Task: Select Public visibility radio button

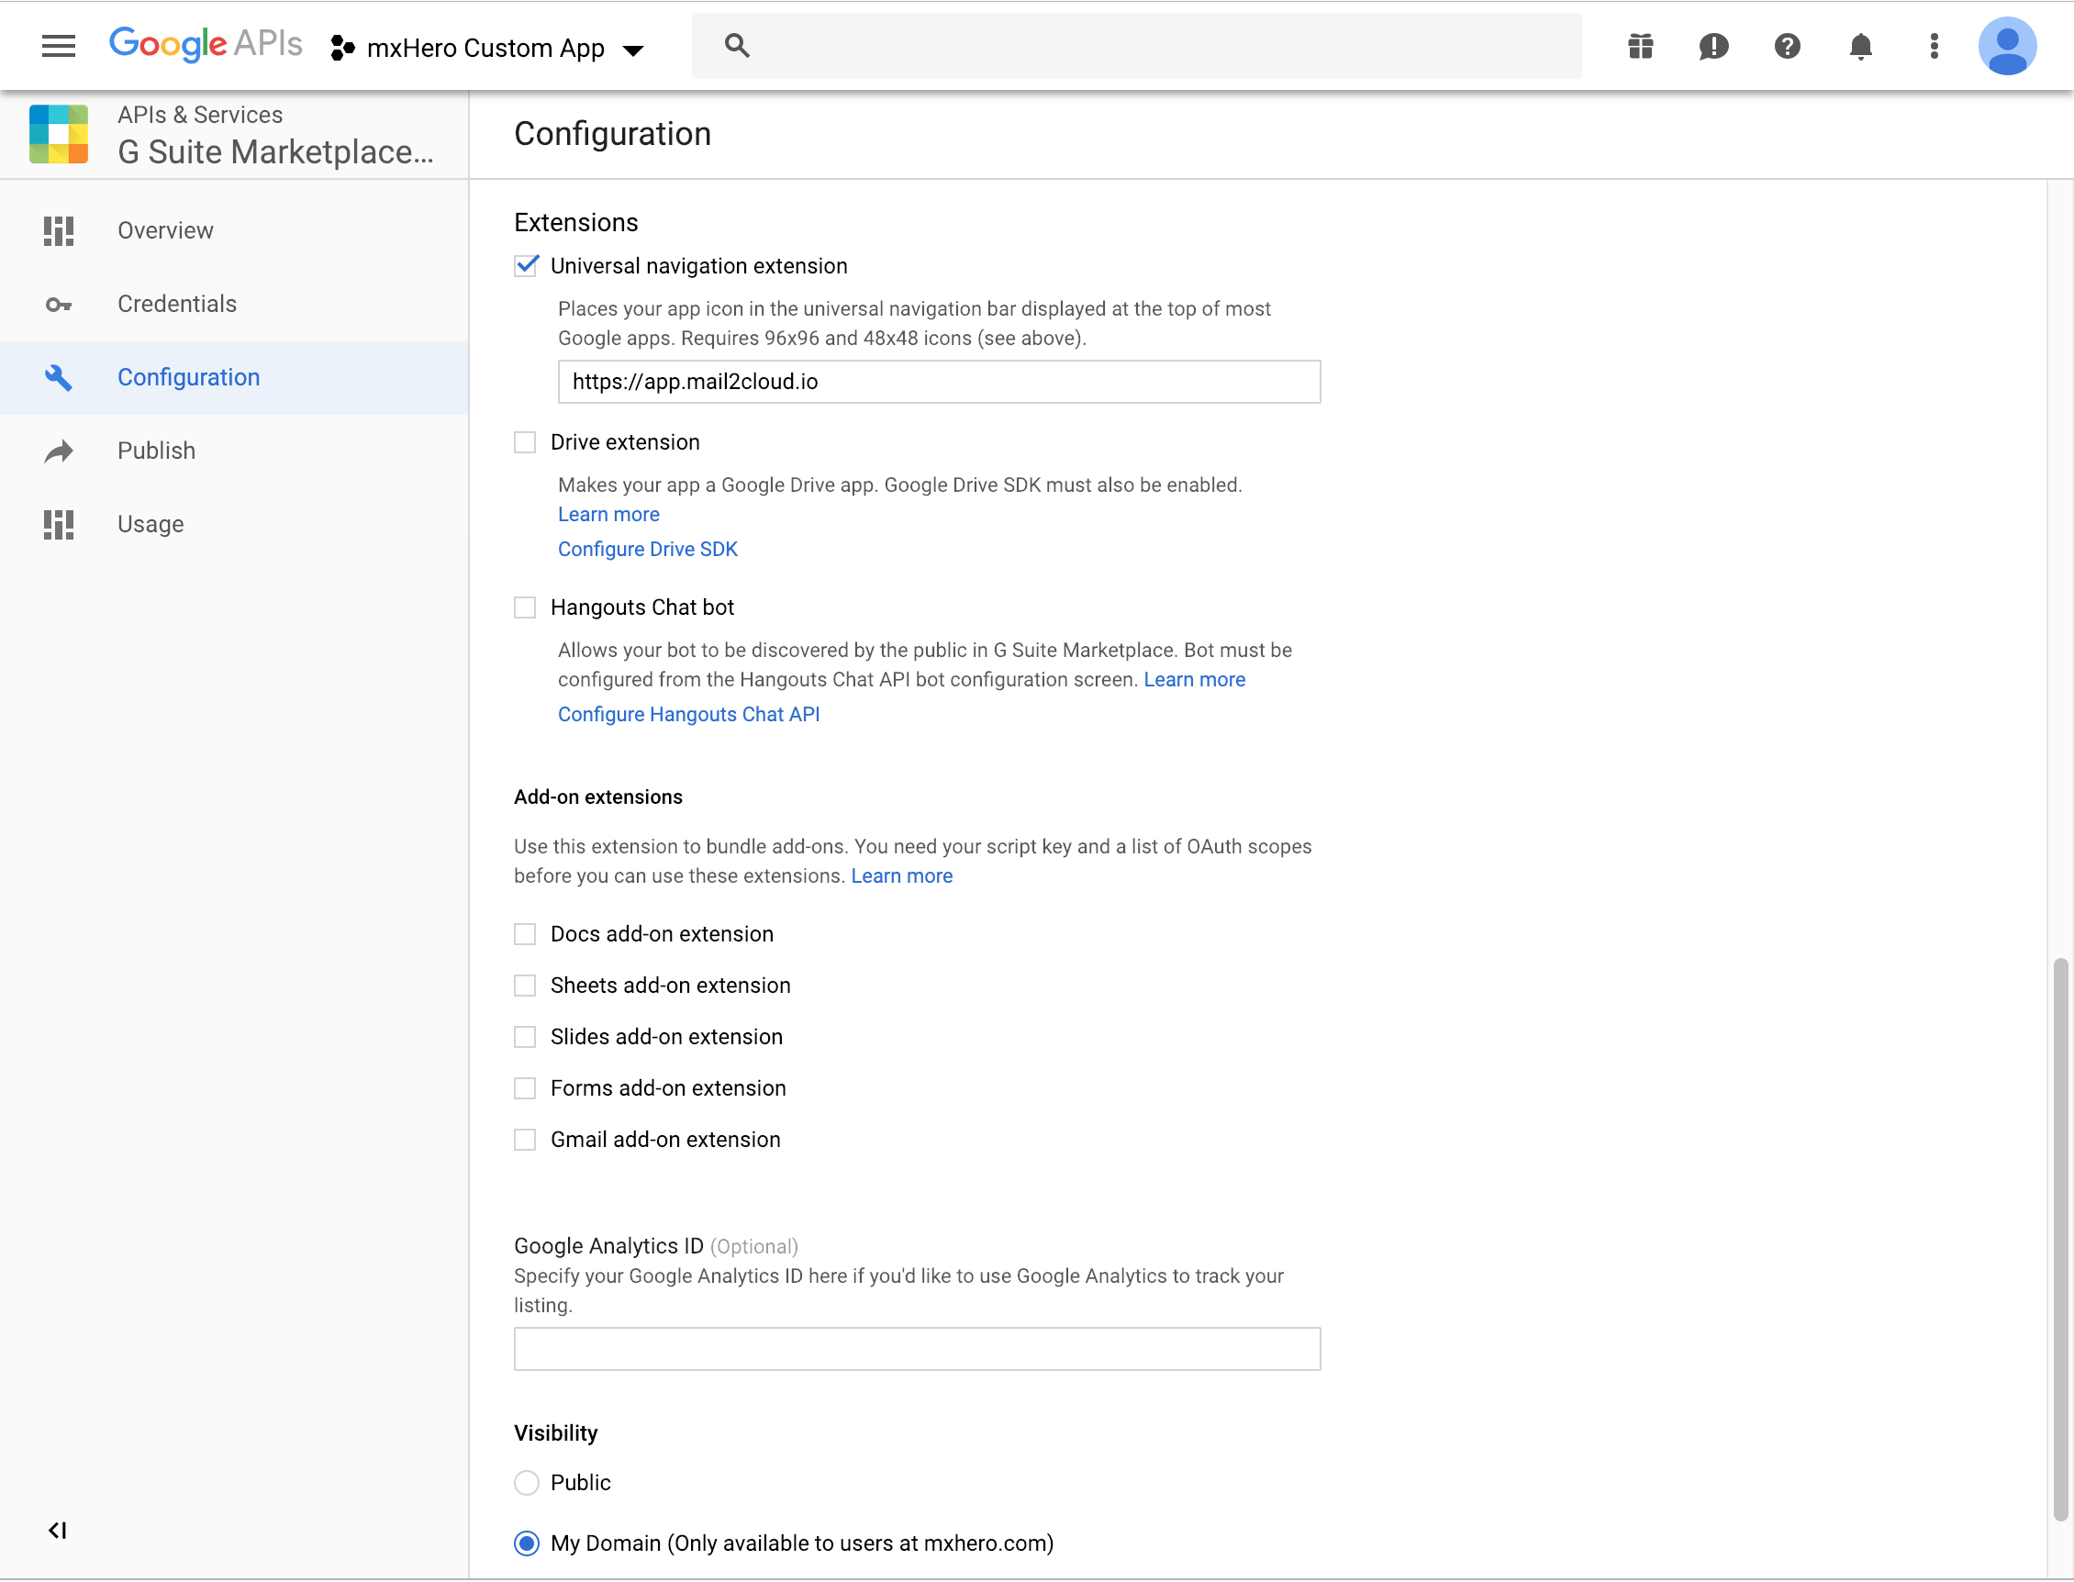Action: (527, 1482)
